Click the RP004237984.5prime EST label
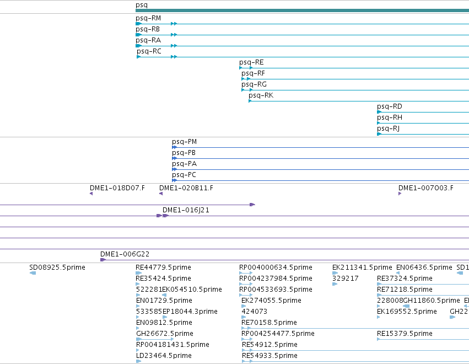This screenshot has height=364, width=469. pos(276,279)
